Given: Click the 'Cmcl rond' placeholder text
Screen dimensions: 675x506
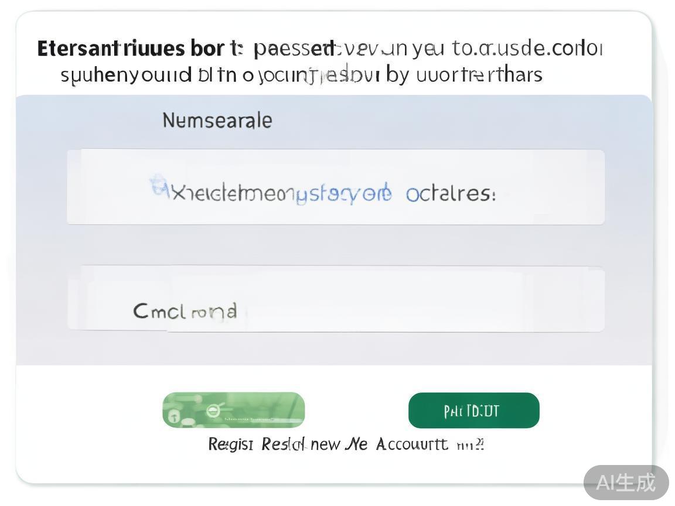Looking at the screenshot, I should [x=185, y=310].
